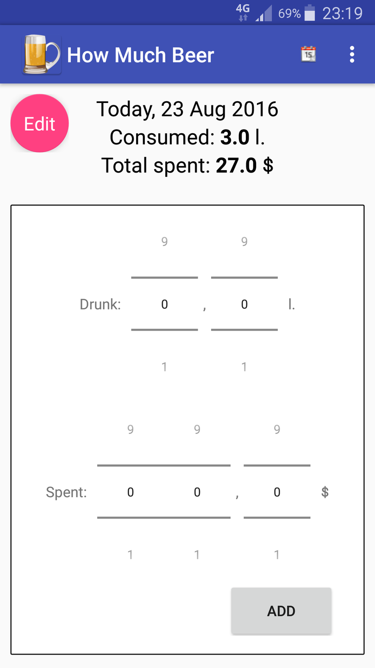Select 1 below Spent cents picker
The image size is (375, 668).
point(277,554)
